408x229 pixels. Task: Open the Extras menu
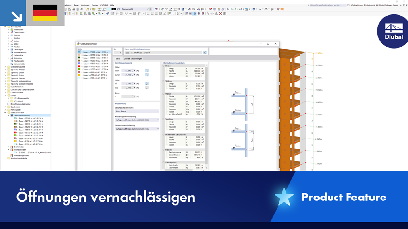pos(76,5)
